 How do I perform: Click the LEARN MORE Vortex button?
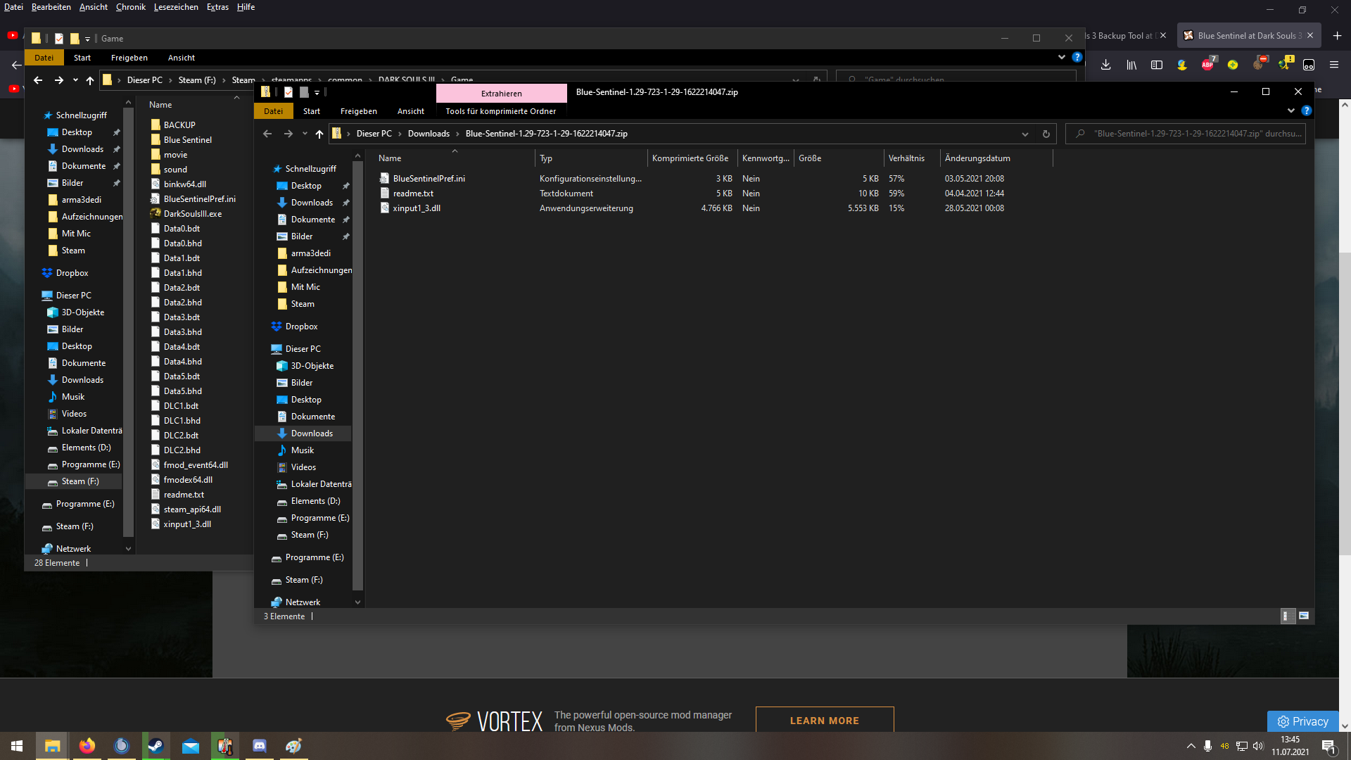point(824,721)
